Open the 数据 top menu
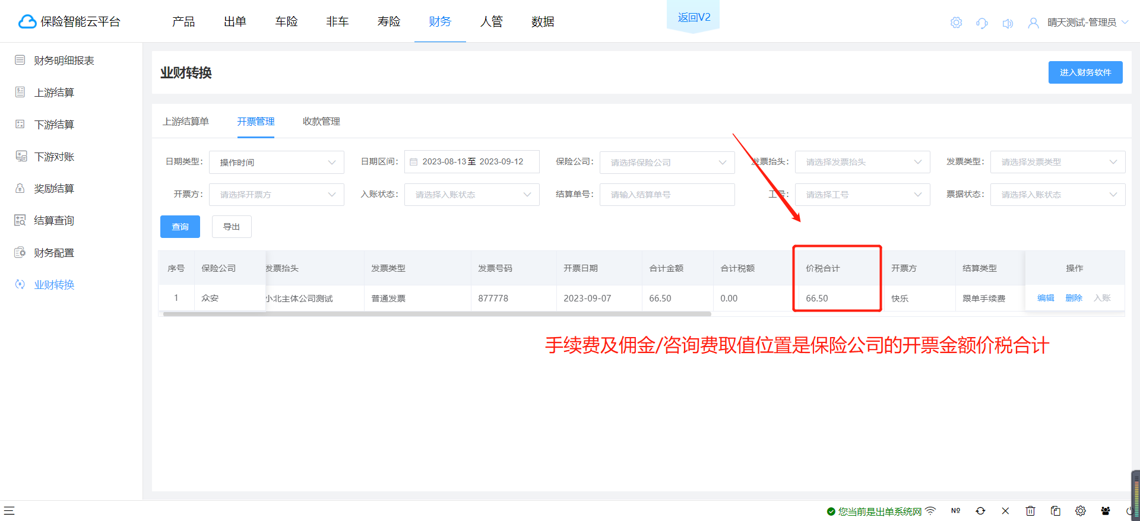The height and width of the screenshot is (521, 1140). (x=543, y=21)
